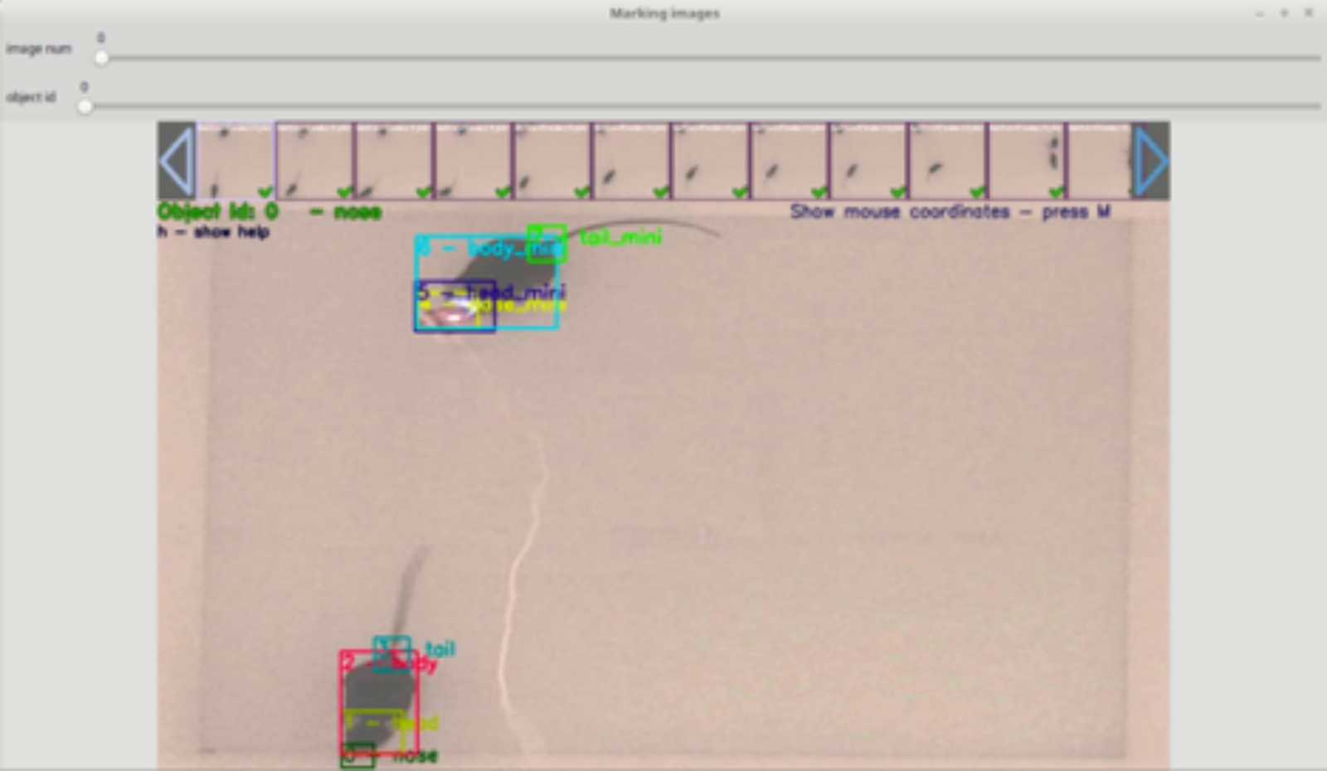1327x771 pixels.
Task: Open the first highlighted thumbnail
Action: point(236,161)
